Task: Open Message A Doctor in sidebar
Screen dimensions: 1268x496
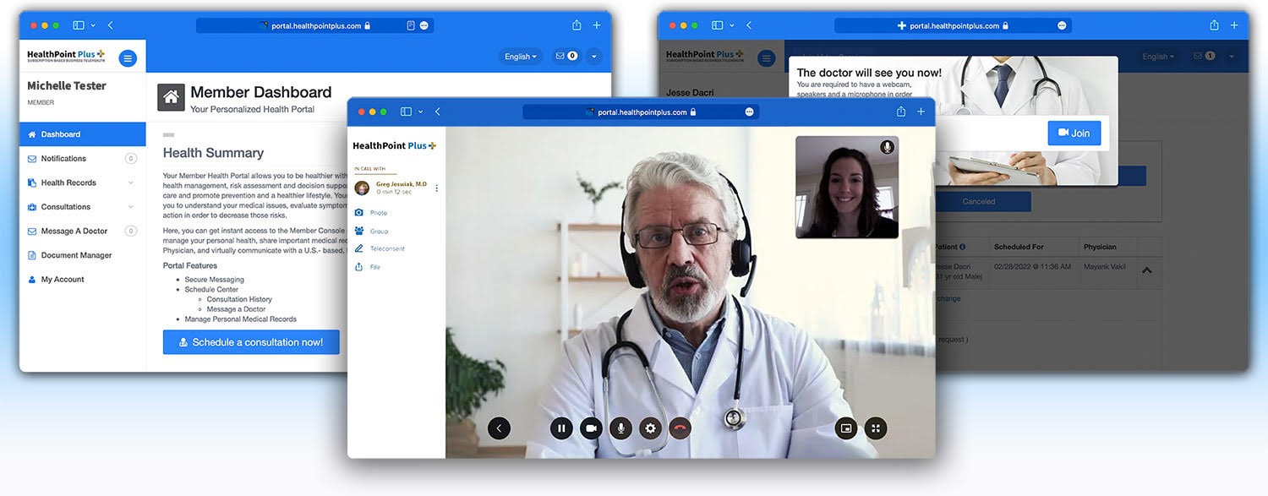Action: pos(82,231)
